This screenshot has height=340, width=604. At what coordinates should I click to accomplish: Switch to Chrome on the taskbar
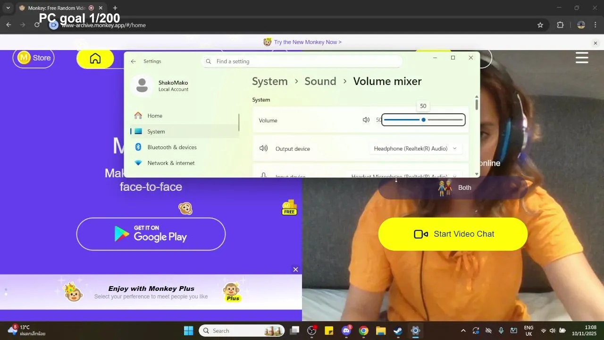click(x=363, y=331)
